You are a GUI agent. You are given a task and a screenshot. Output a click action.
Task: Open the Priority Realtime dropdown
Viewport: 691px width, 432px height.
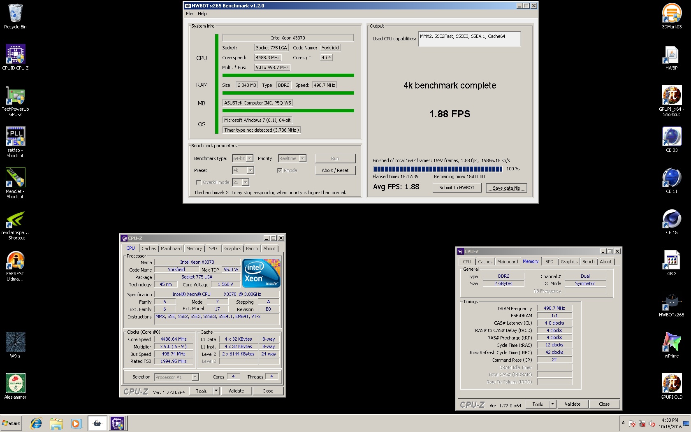(292, 158)
